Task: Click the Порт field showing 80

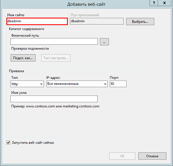Action: pyautogui.click(x=118, y=84)
